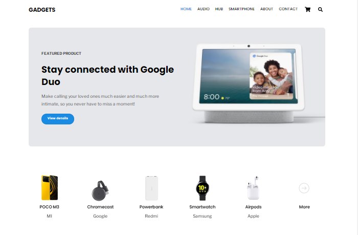Click the GADGETS site logo

(x=42, y=10)
